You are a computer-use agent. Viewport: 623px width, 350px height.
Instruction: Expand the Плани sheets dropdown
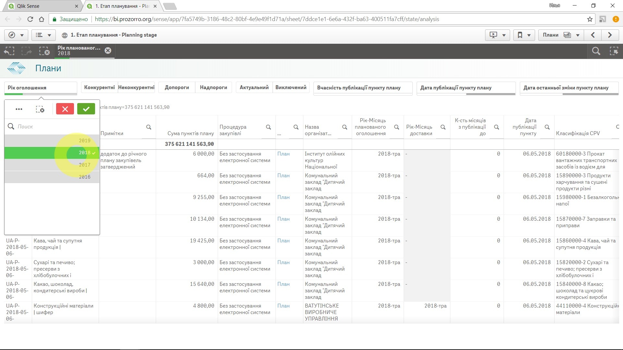coord(561,35)
